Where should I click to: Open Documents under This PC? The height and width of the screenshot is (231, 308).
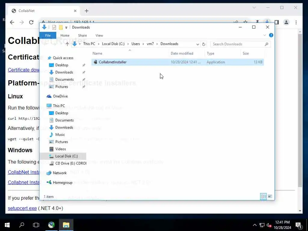pos(64,120)
